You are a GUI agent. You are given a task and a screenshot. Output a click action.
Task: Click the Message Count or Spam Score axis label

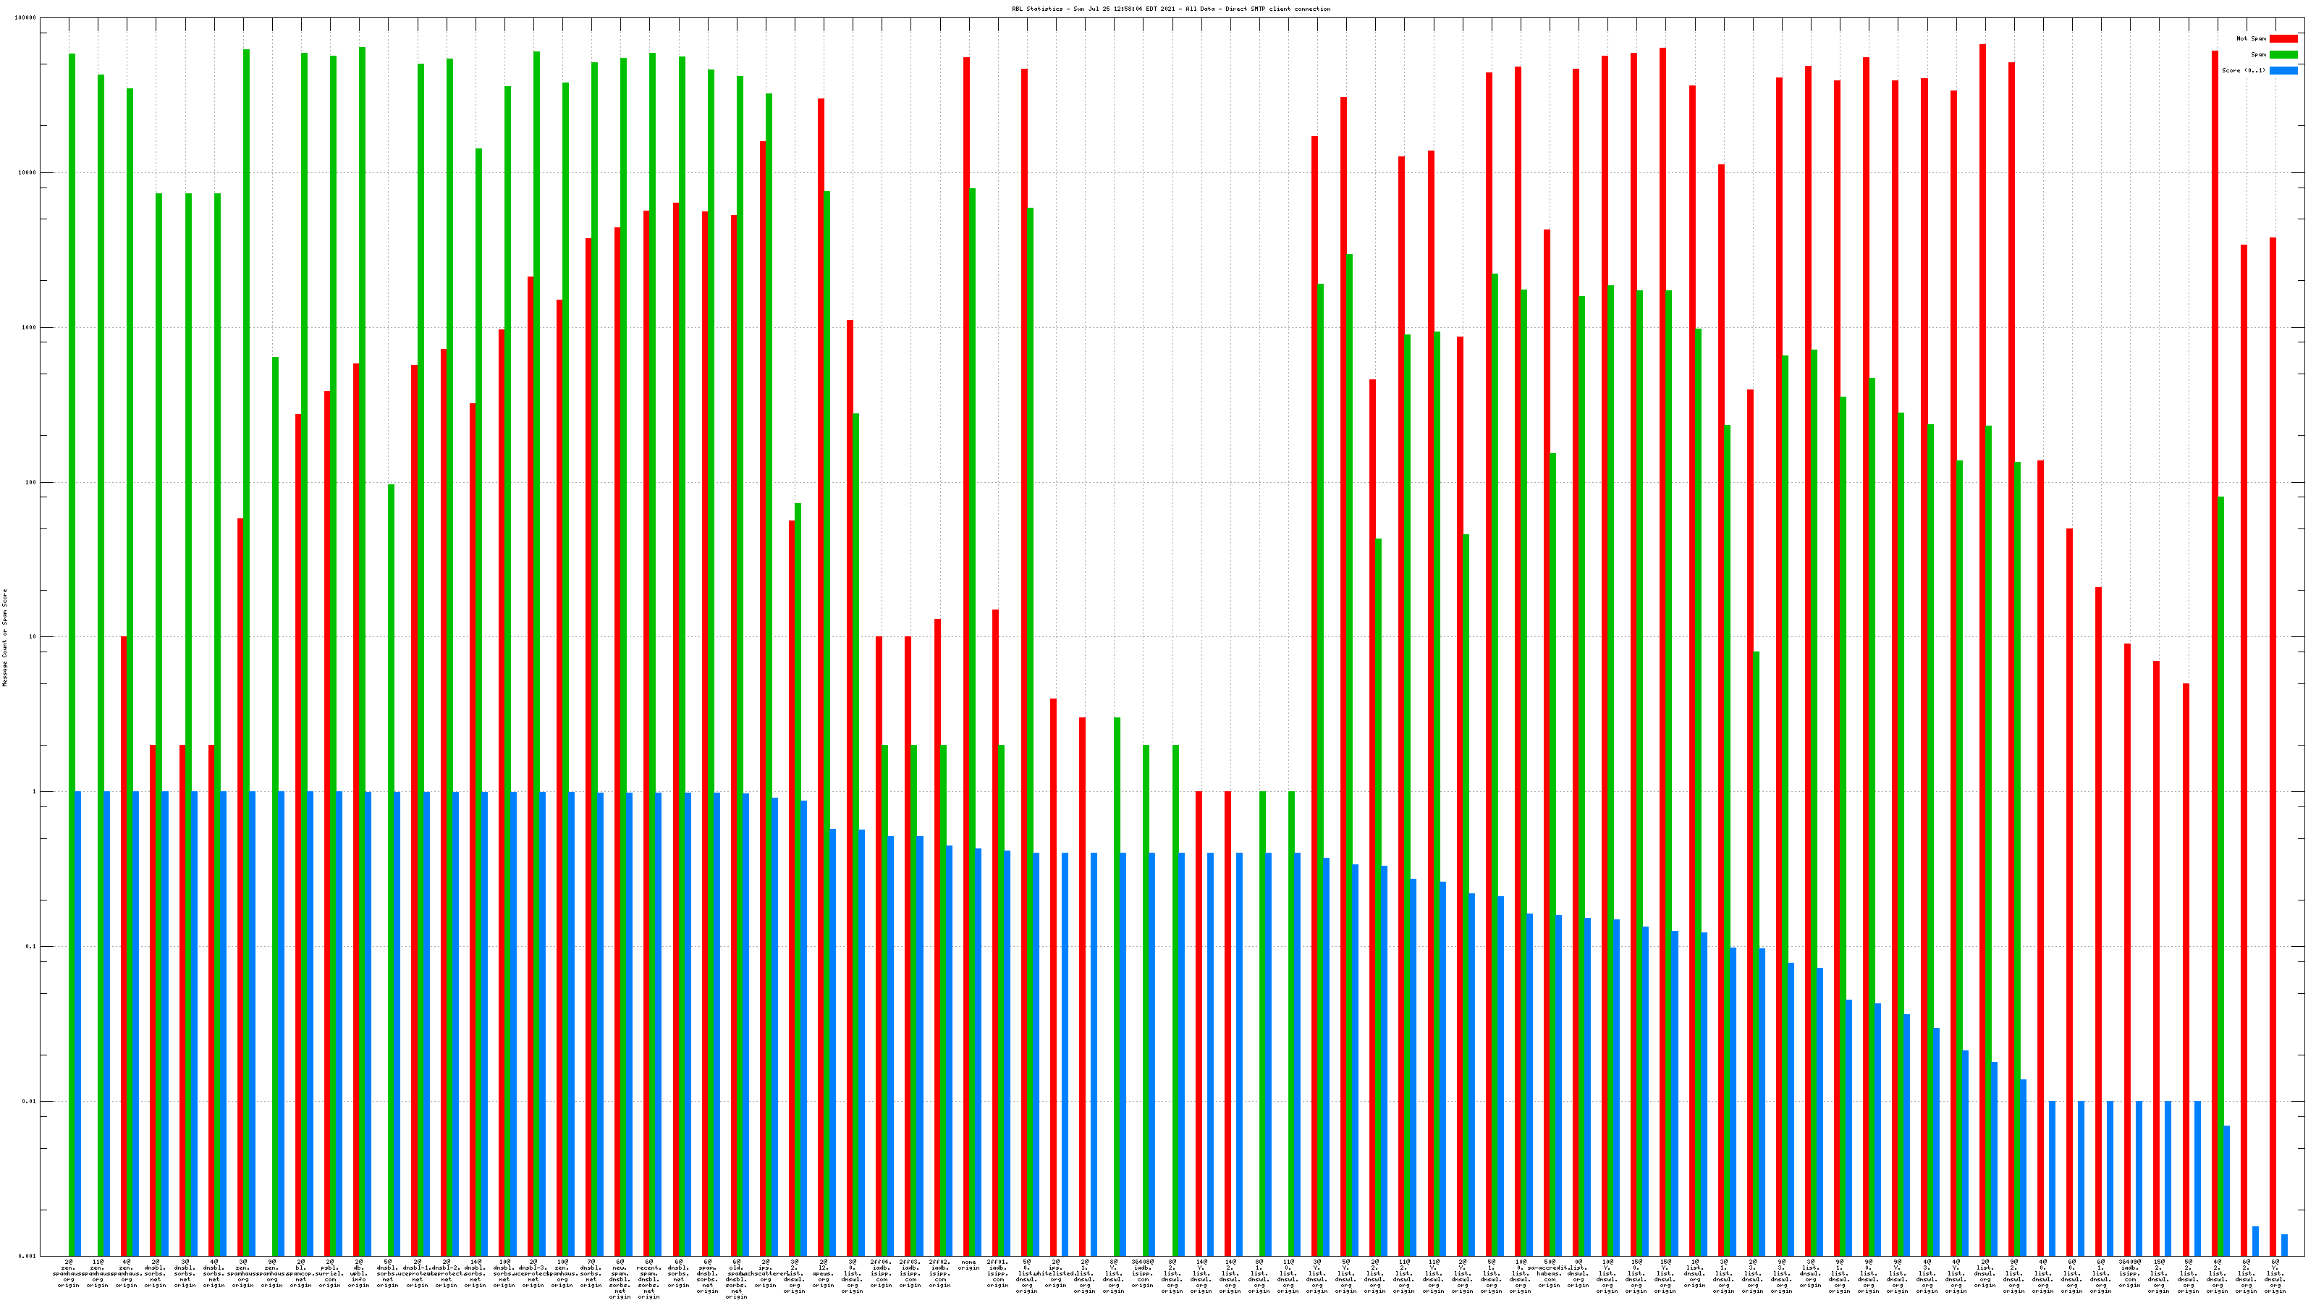click(x=4, y=638)
